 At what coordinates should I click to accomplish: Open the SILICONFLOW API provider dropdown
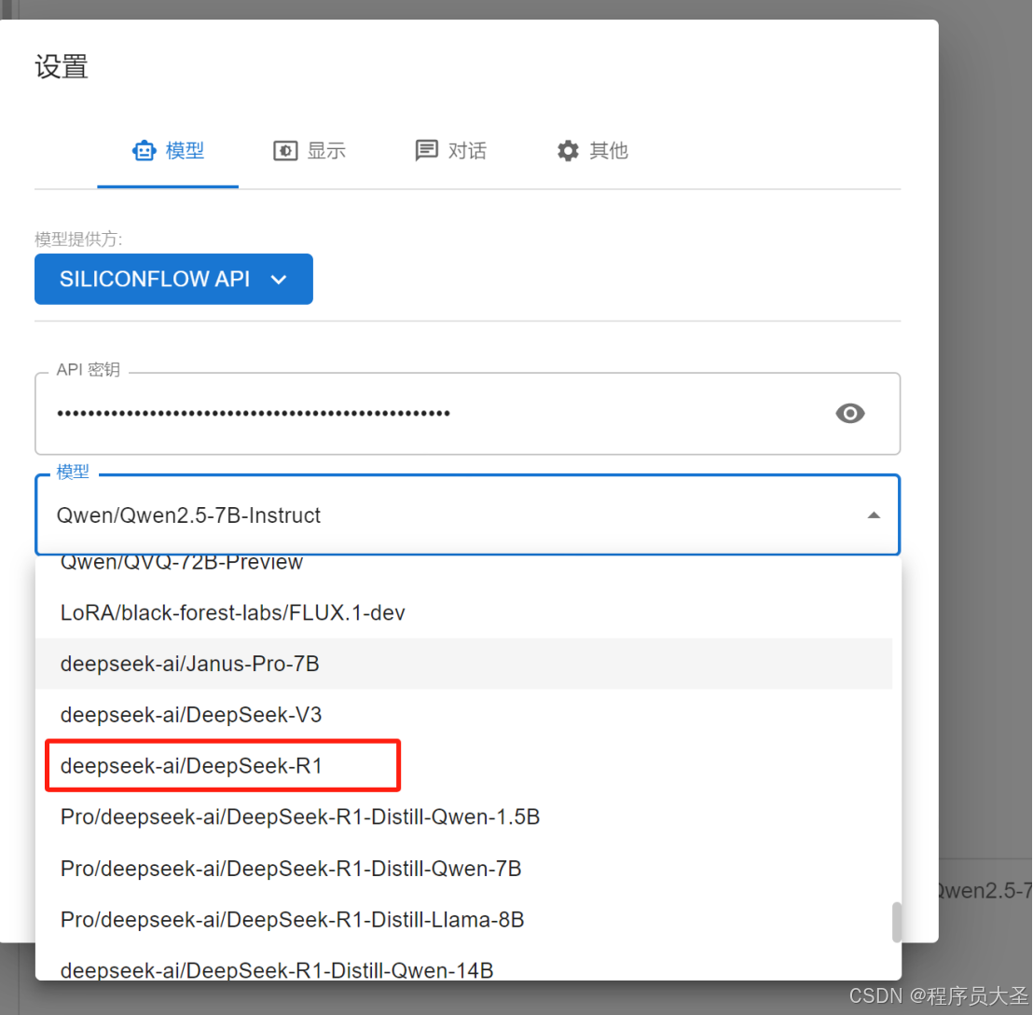point(173,280)
